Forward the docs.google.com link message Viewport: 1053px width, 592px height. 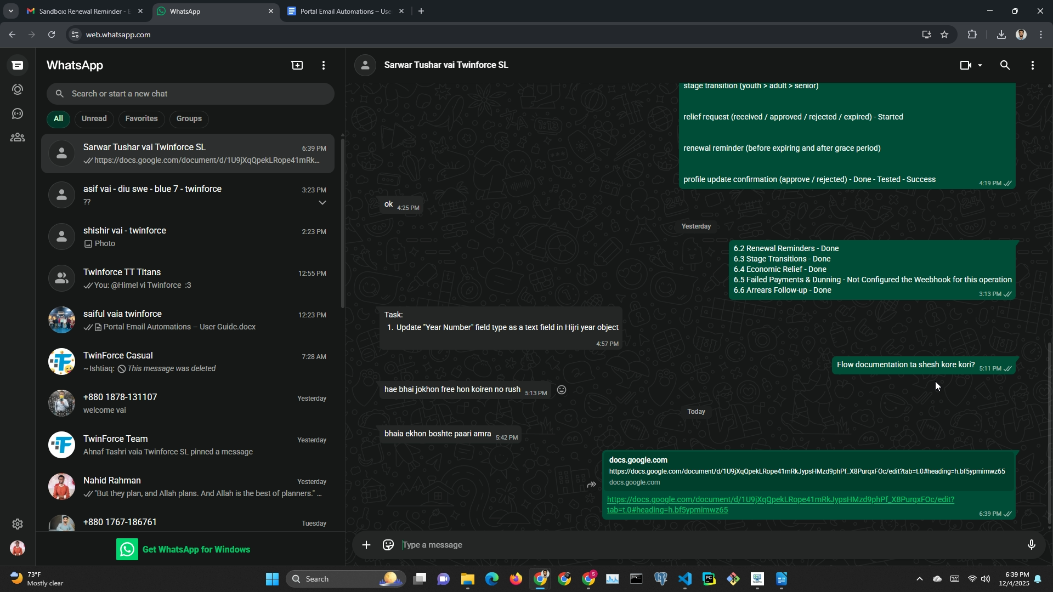(591, 485)
